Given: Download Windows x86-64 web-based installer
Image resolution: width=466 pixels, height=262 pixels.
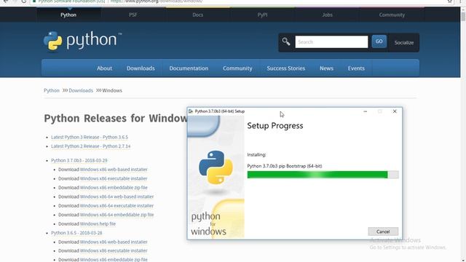Looking at the screenshot, I should coord(116,196).
